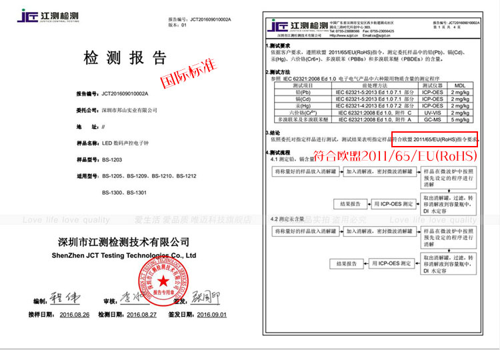Click the subheading 4.2 测定汞含量

click(287, 219)
